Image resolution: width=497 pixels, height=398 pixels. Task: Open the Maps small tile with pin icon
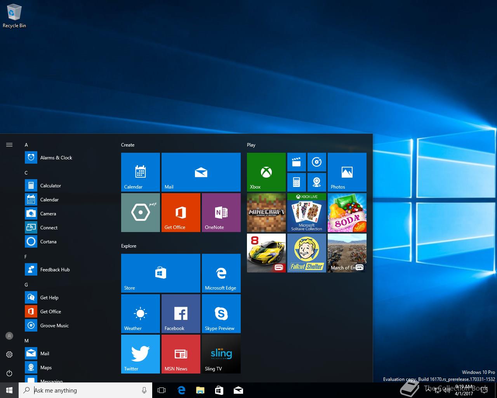click(317, 182)
